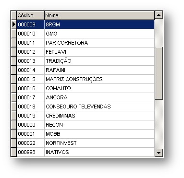Pick the RAFAINI record

click(x=86, y=70)
